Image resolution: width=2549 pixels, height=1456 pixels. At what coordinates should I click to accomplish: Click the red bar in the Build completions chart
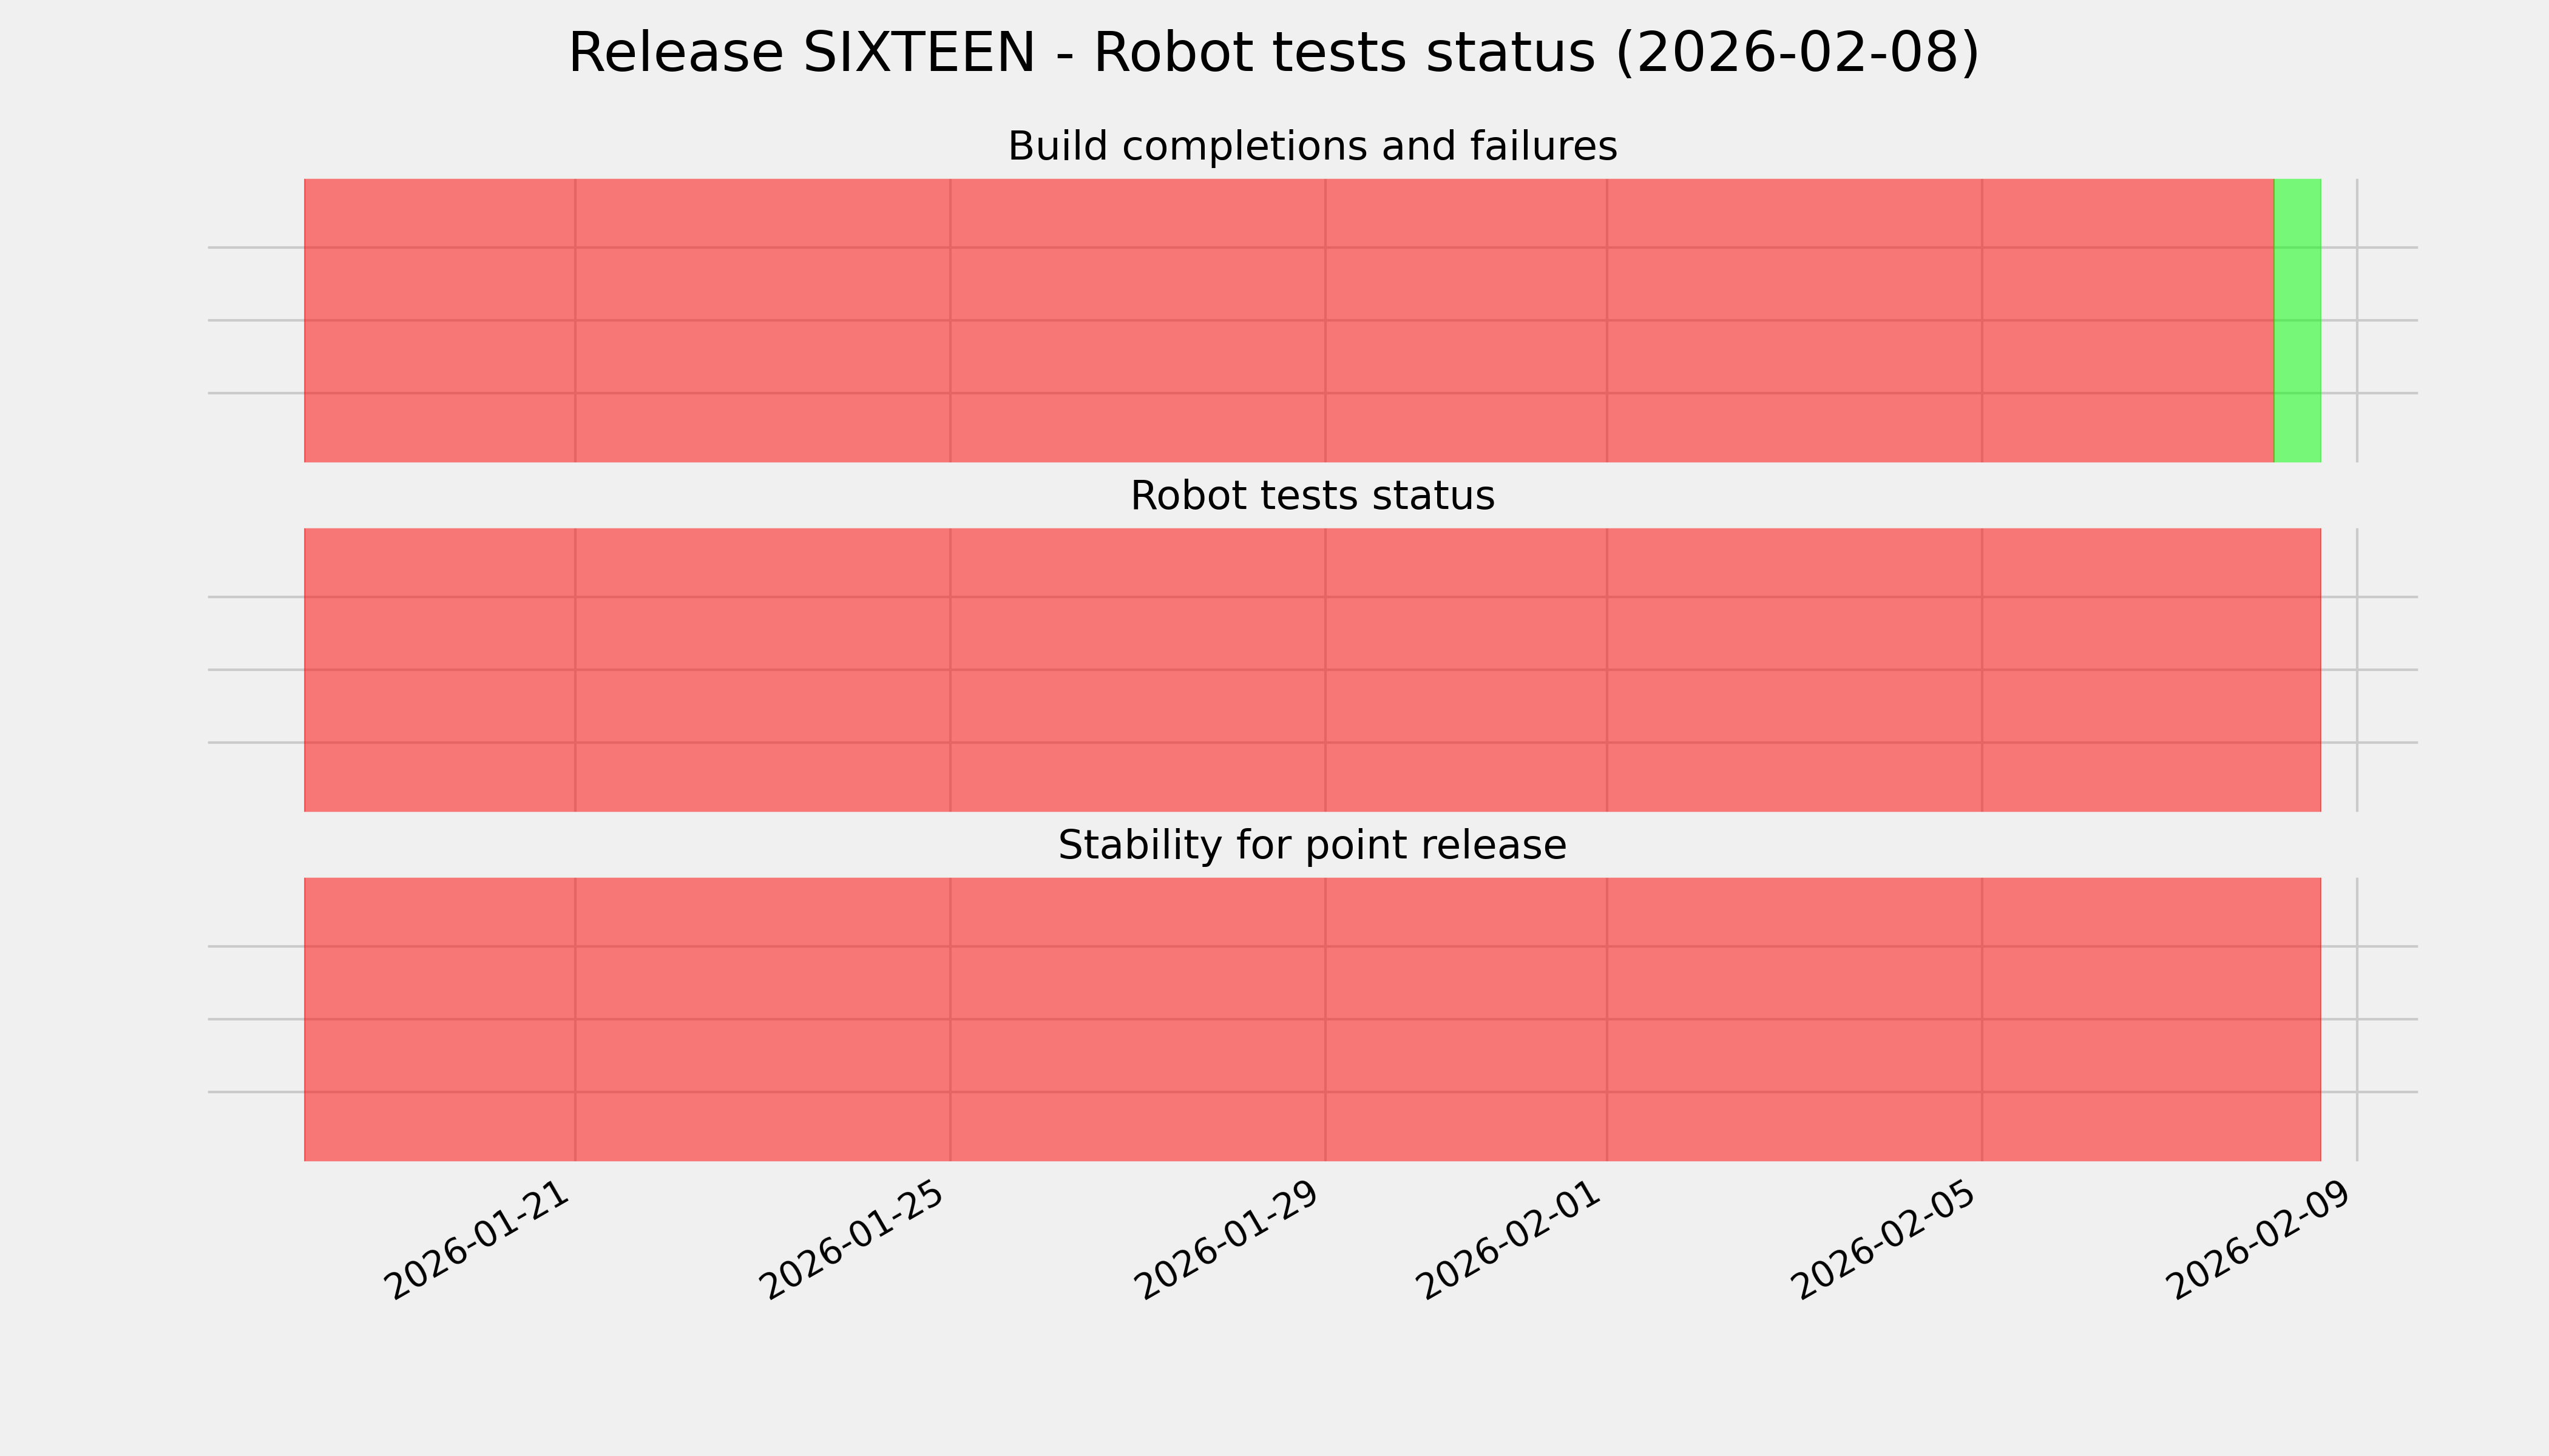pyautogui.click(x=1288, y=320)
